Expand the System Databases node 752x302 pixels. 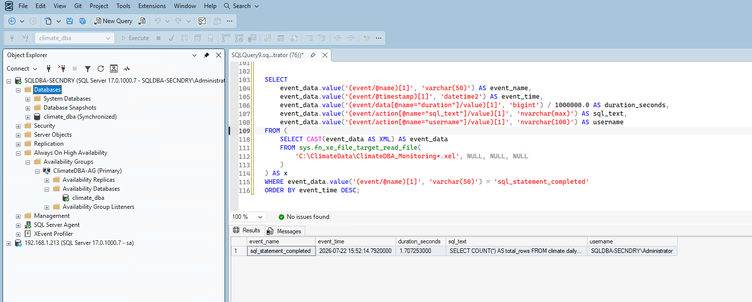click(x=28, y=99)
